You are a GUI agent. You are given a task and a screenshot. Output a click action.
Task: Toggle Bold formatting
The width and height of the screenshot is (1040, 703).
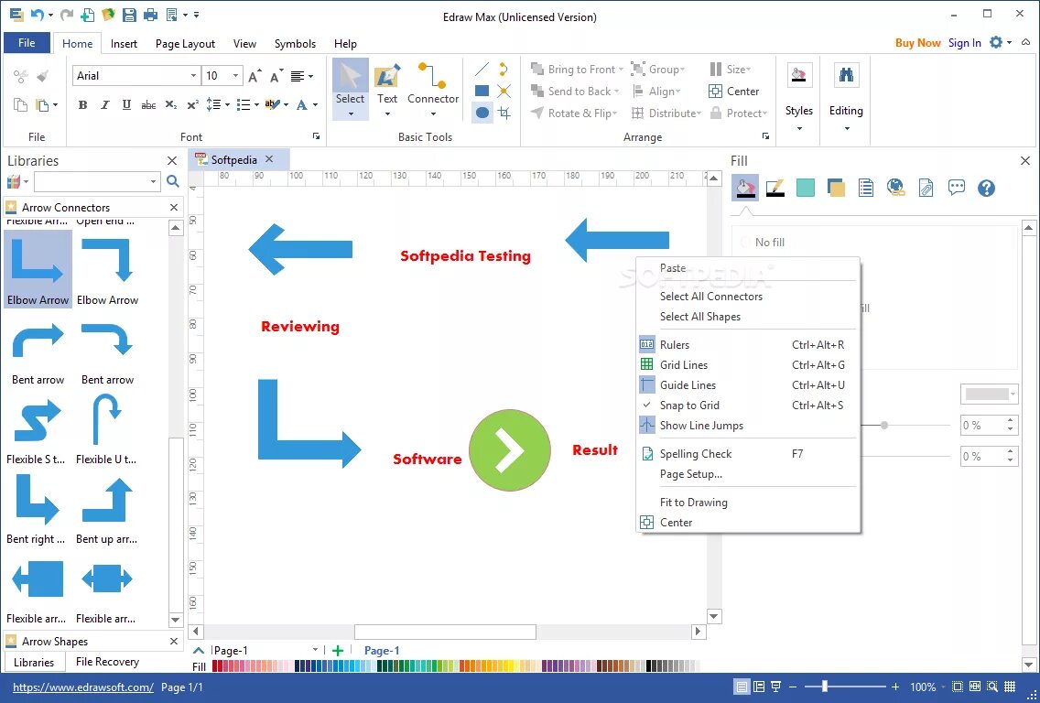[x=83, y=104]
